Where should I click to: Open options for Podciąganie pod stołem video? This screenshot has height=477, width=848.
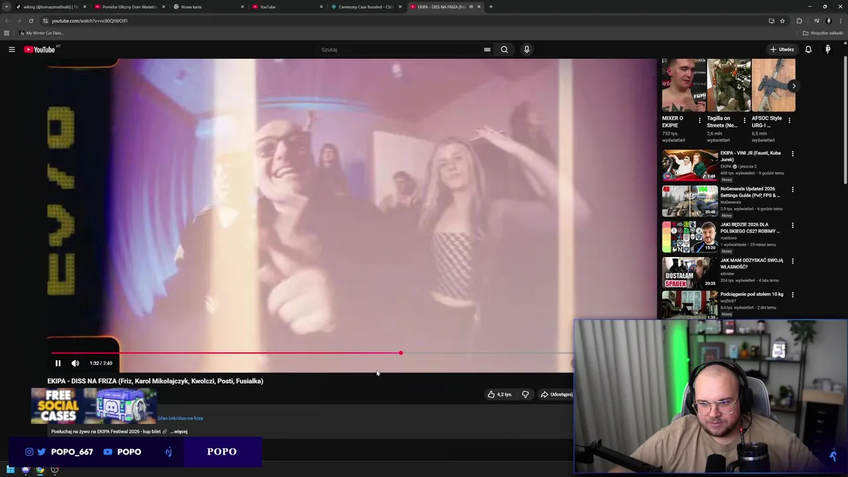tap(792, 295)
